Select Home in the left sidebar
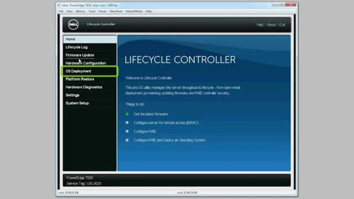This screenshot has height=199, width=354. coord(71,39)
